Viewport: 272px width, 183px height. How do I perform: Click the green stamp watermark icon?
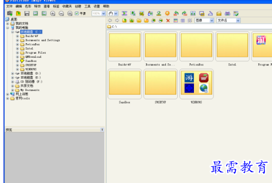[159, 14]
